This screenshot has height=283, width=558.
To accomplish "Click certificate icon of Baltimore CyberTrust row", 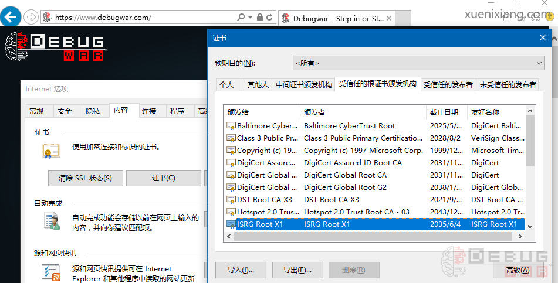I will coord(231,126).
